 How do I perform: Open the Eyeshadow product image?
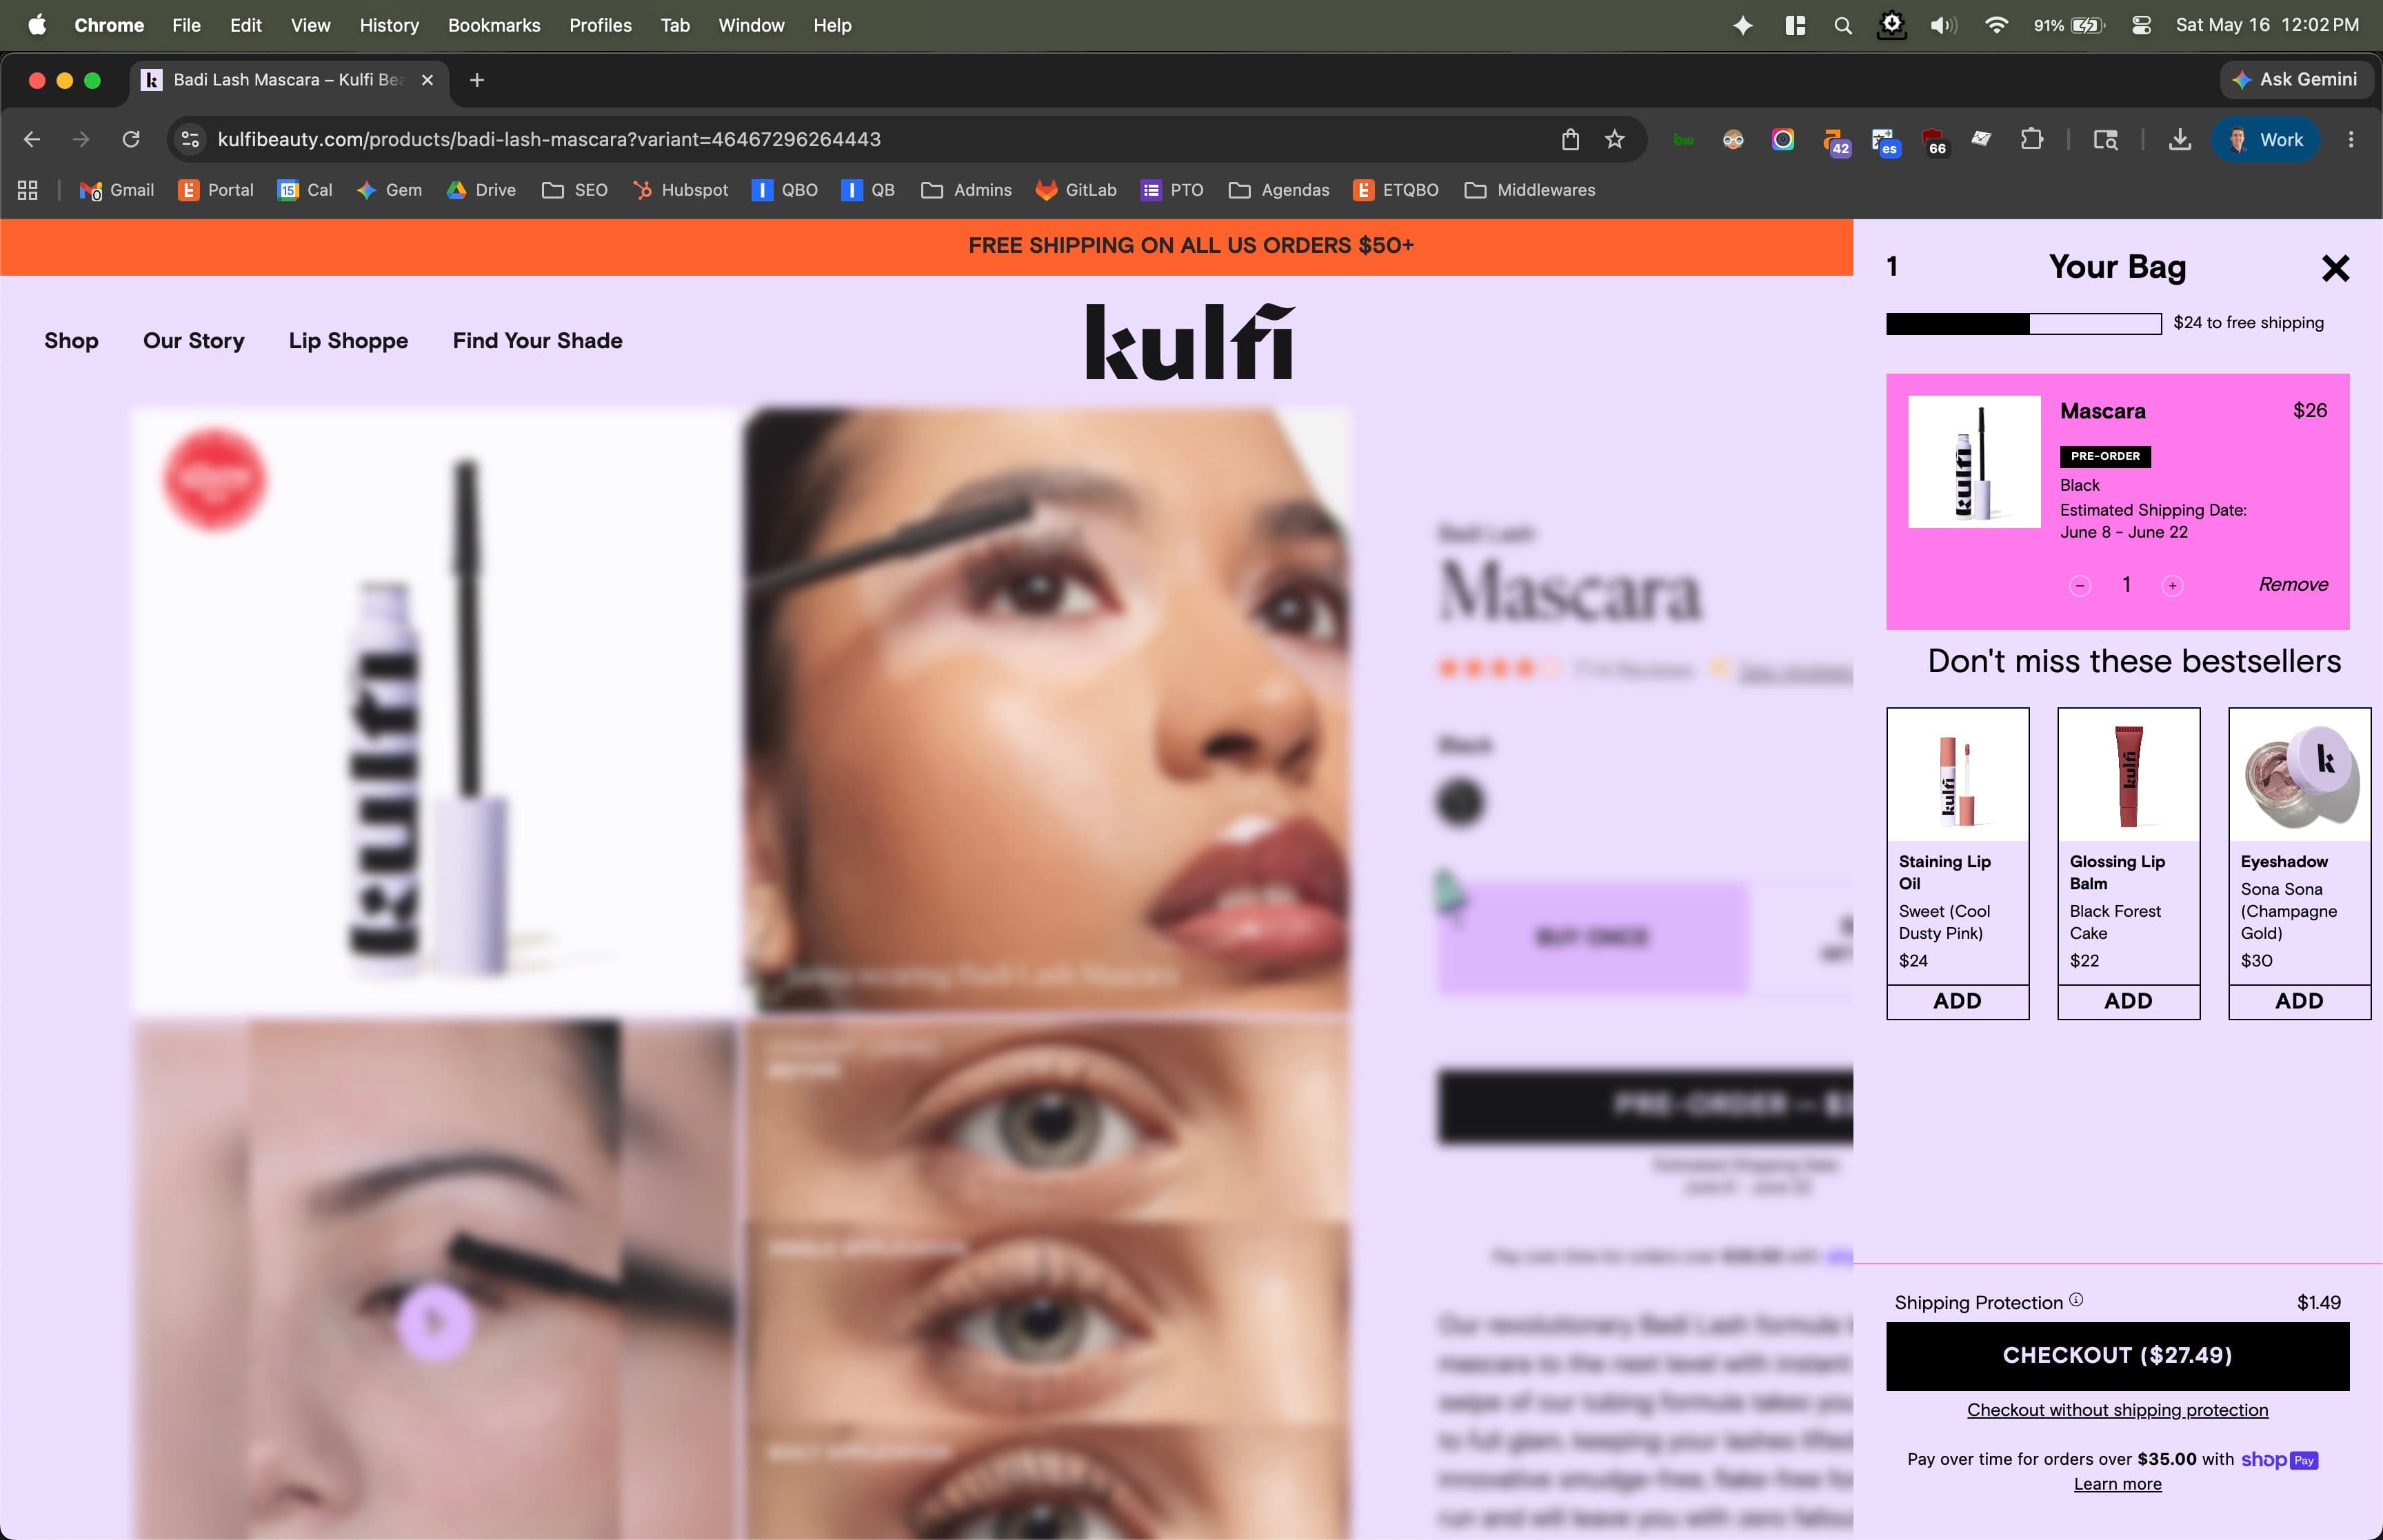[2299, 775]
